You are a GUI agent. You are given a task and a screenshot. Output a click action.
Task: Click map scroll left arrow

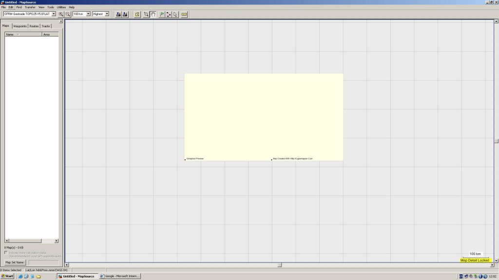click(x=67, y=265)
